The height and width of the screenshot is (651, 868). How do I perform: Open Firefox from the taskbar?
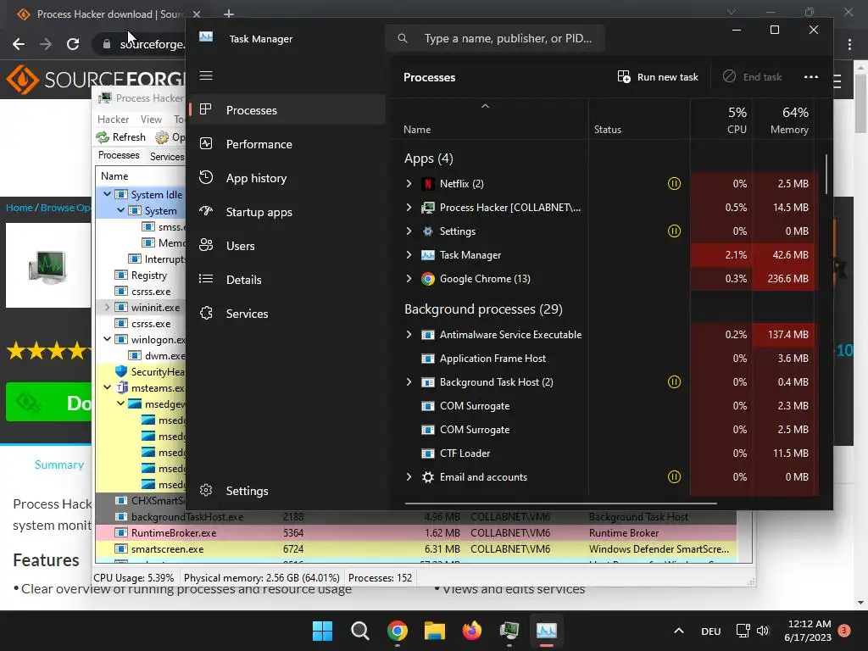pyautogui.click(x=471, y=631)
